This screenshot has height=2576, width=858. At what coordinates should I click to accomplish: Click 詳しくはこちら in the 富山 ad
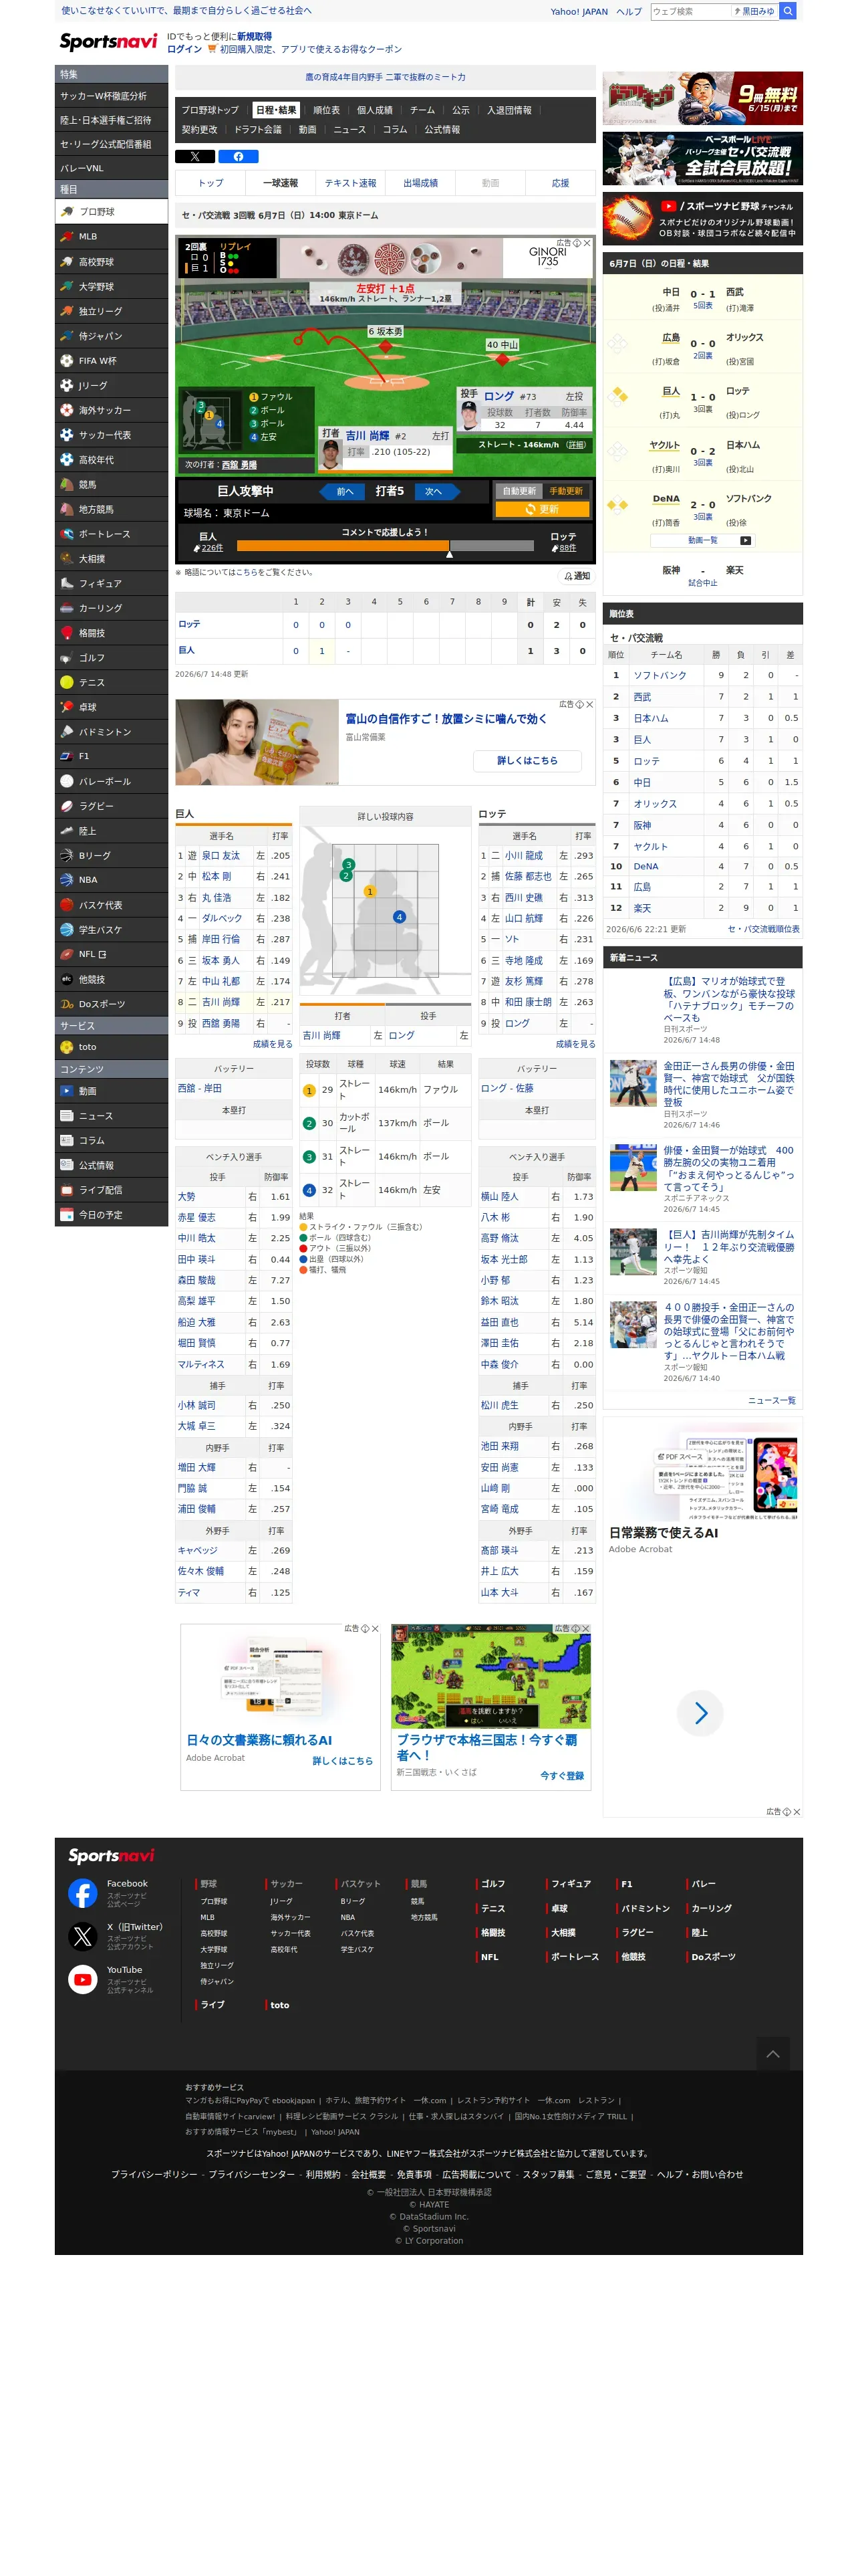(x=527, y=761)
